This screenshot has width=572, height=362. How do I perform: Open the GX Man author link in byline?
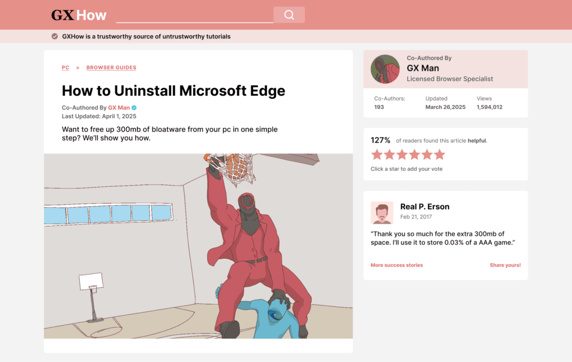pyautogui.click(x=119, y=108)
